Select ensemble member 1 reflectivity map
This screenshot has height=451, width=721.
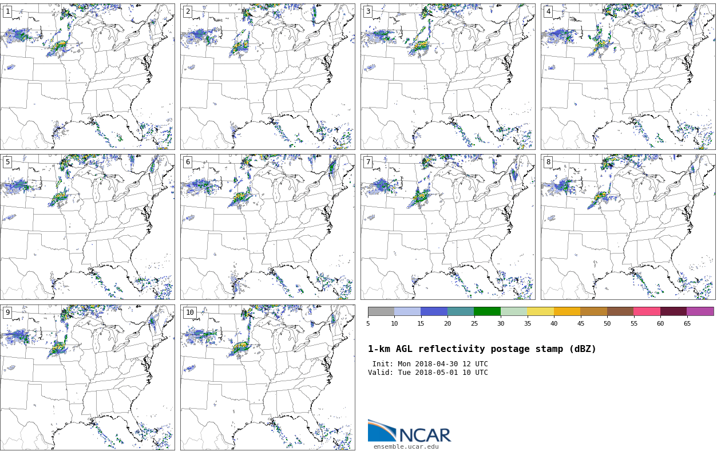[88, 77]
